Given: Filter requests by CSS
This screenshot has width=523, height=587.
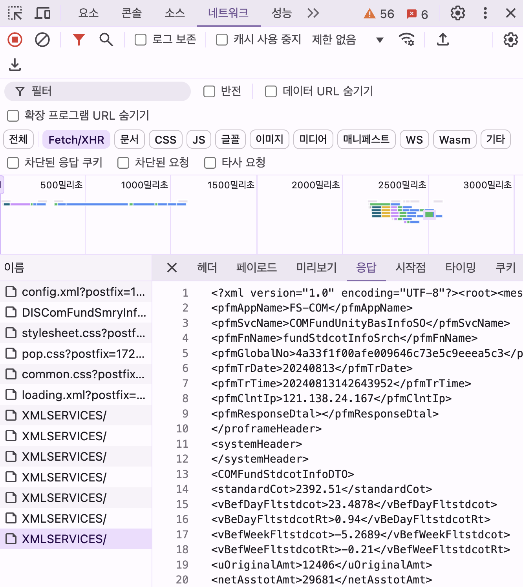Looking at the screenshot, I should coord(166,139).
